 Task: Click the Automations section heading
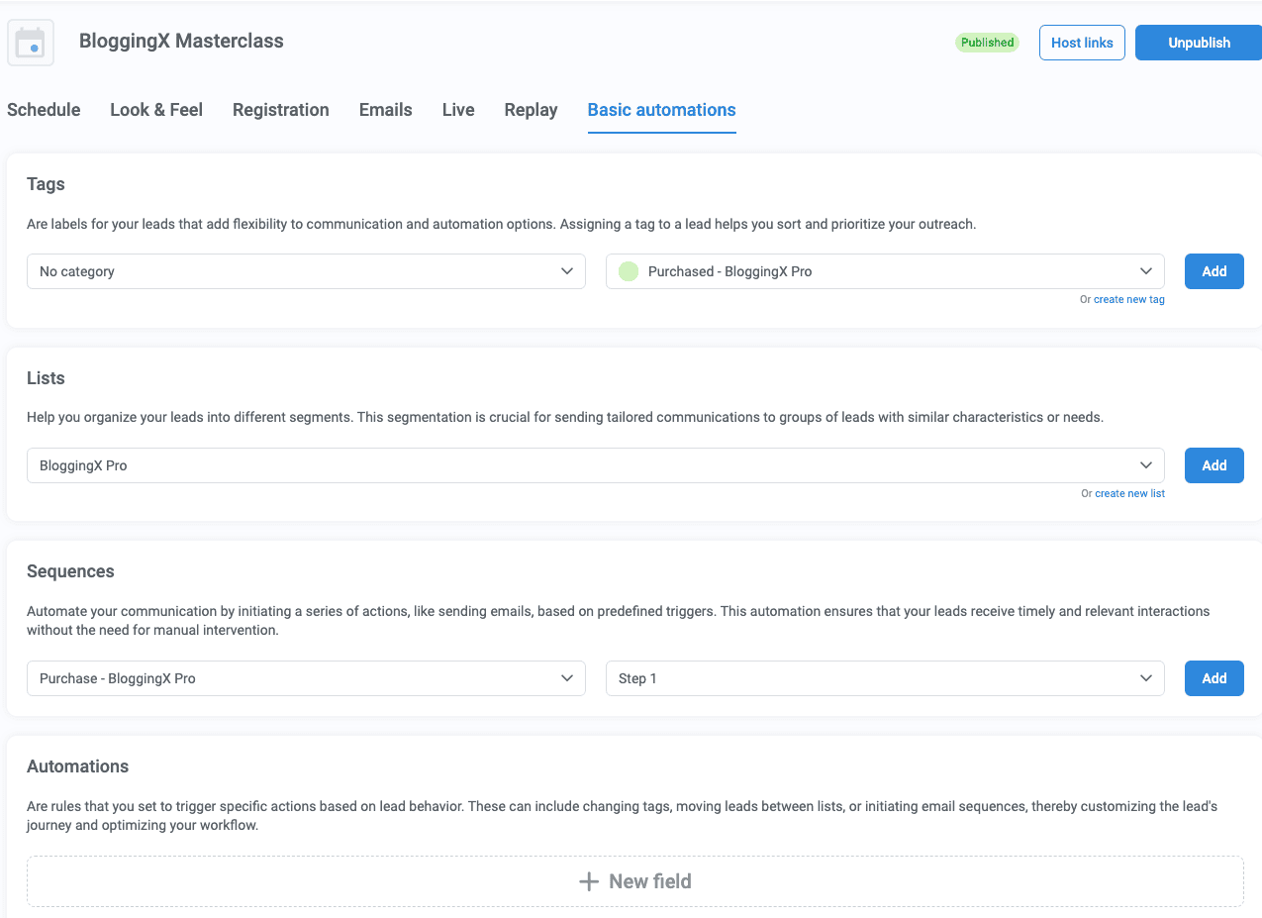click(78, 766)
